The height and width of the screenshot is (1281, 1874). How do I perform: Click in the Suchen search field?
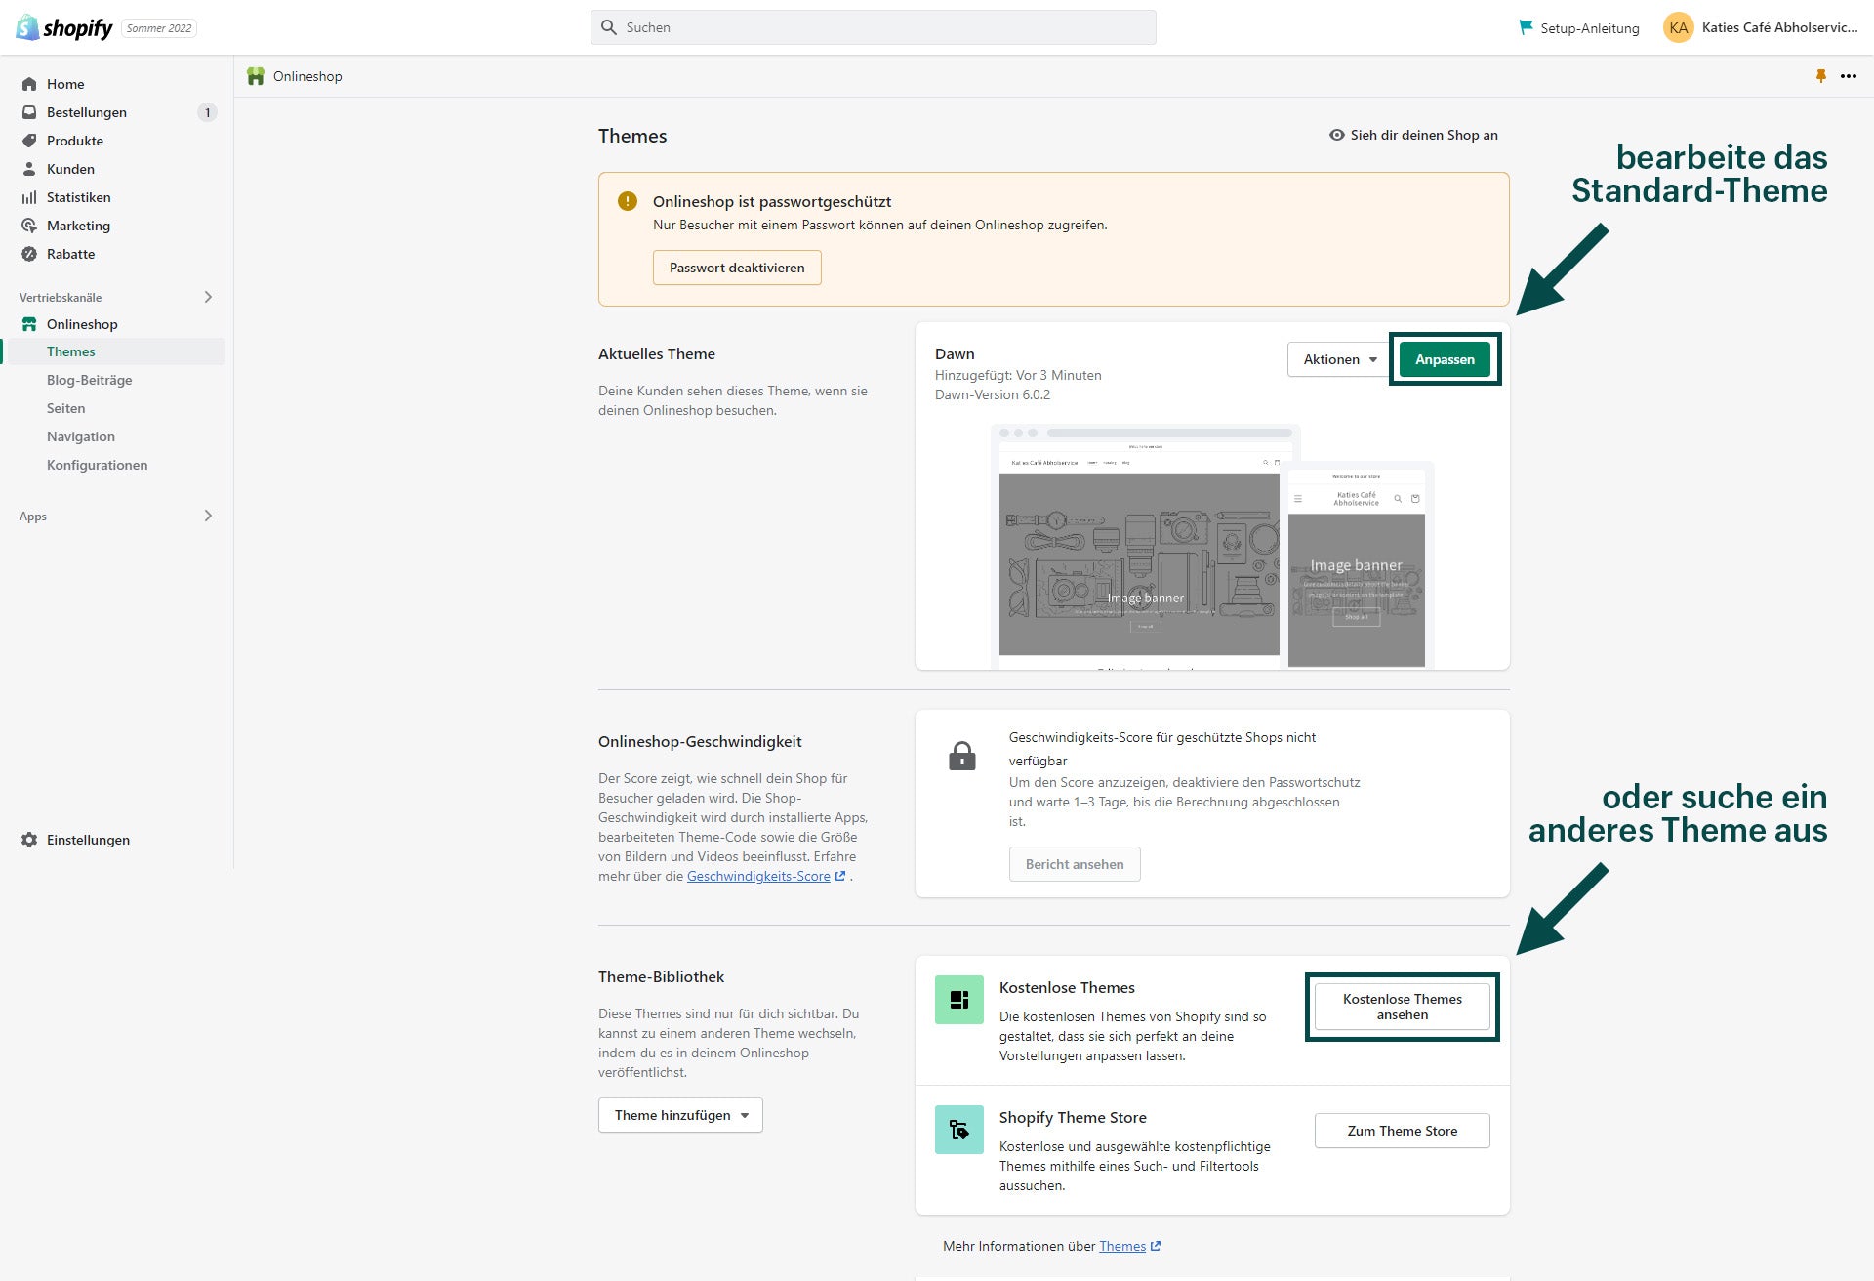874,27
